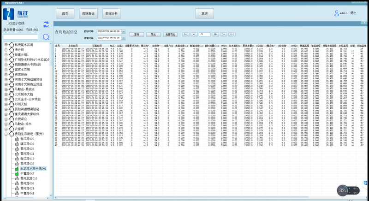
Task: Click the page number field showing 1/1
Action: point(204,34)
